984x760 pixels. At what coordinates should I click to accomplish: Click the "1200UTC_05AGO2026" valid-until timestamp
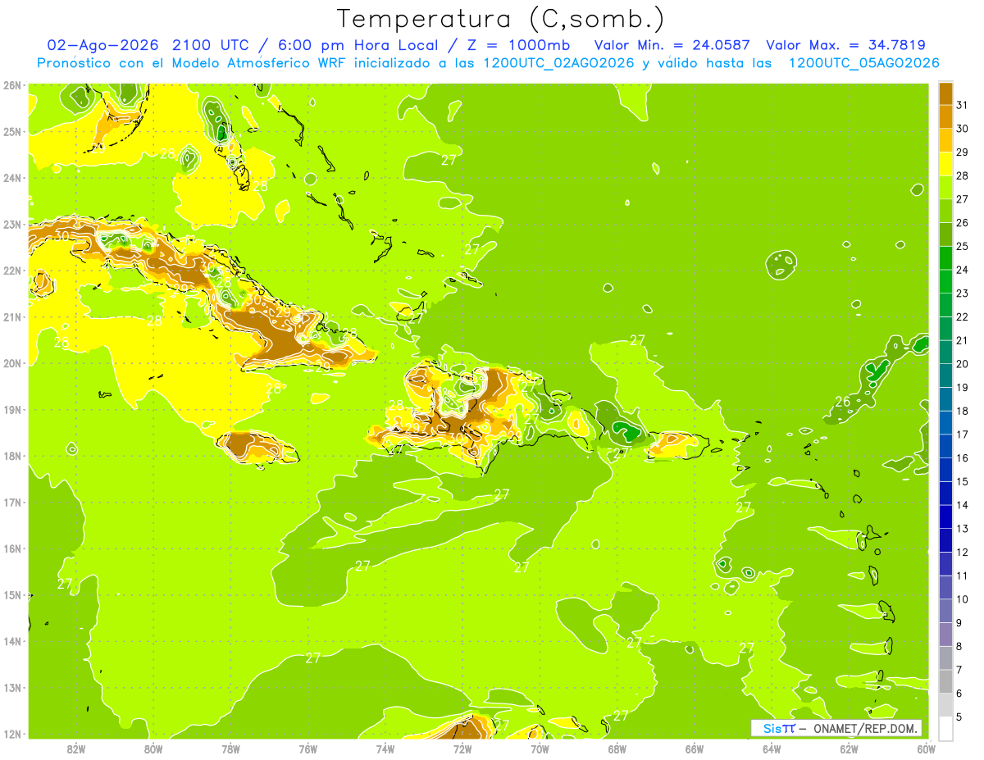[x=863, y=63]
